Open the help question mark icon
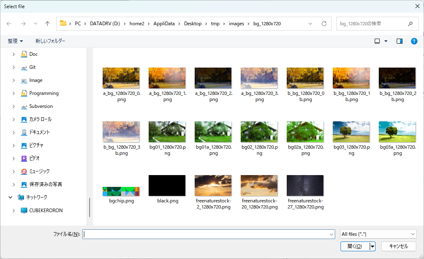Viewport: 424px width, 259px height. [414, 41]
